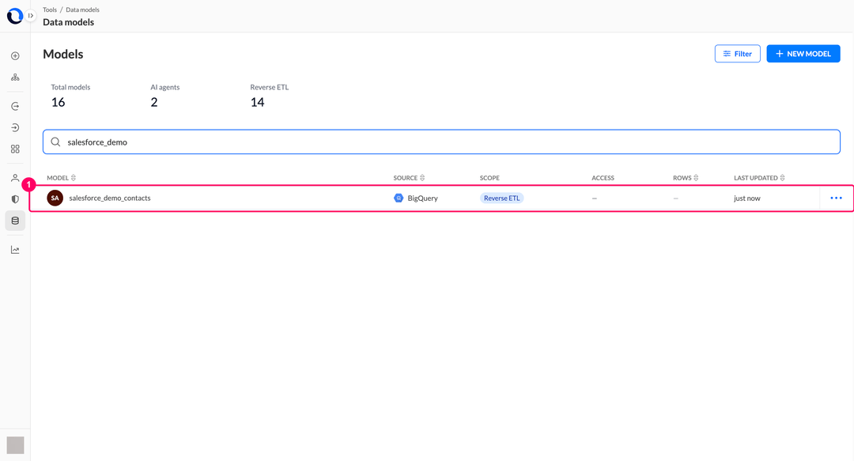Click the Data models page title
The width and height of the screenshot is (854, 461).
coord(69,22)
